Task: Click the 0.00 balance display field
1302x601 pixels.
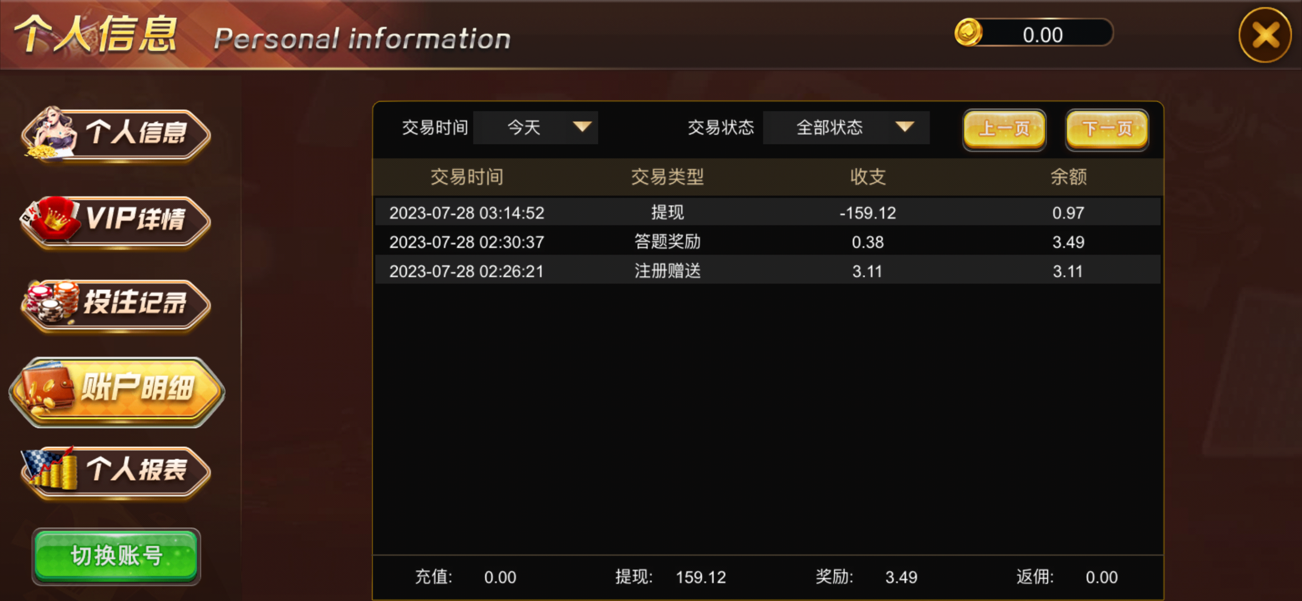Action: 1043,35
